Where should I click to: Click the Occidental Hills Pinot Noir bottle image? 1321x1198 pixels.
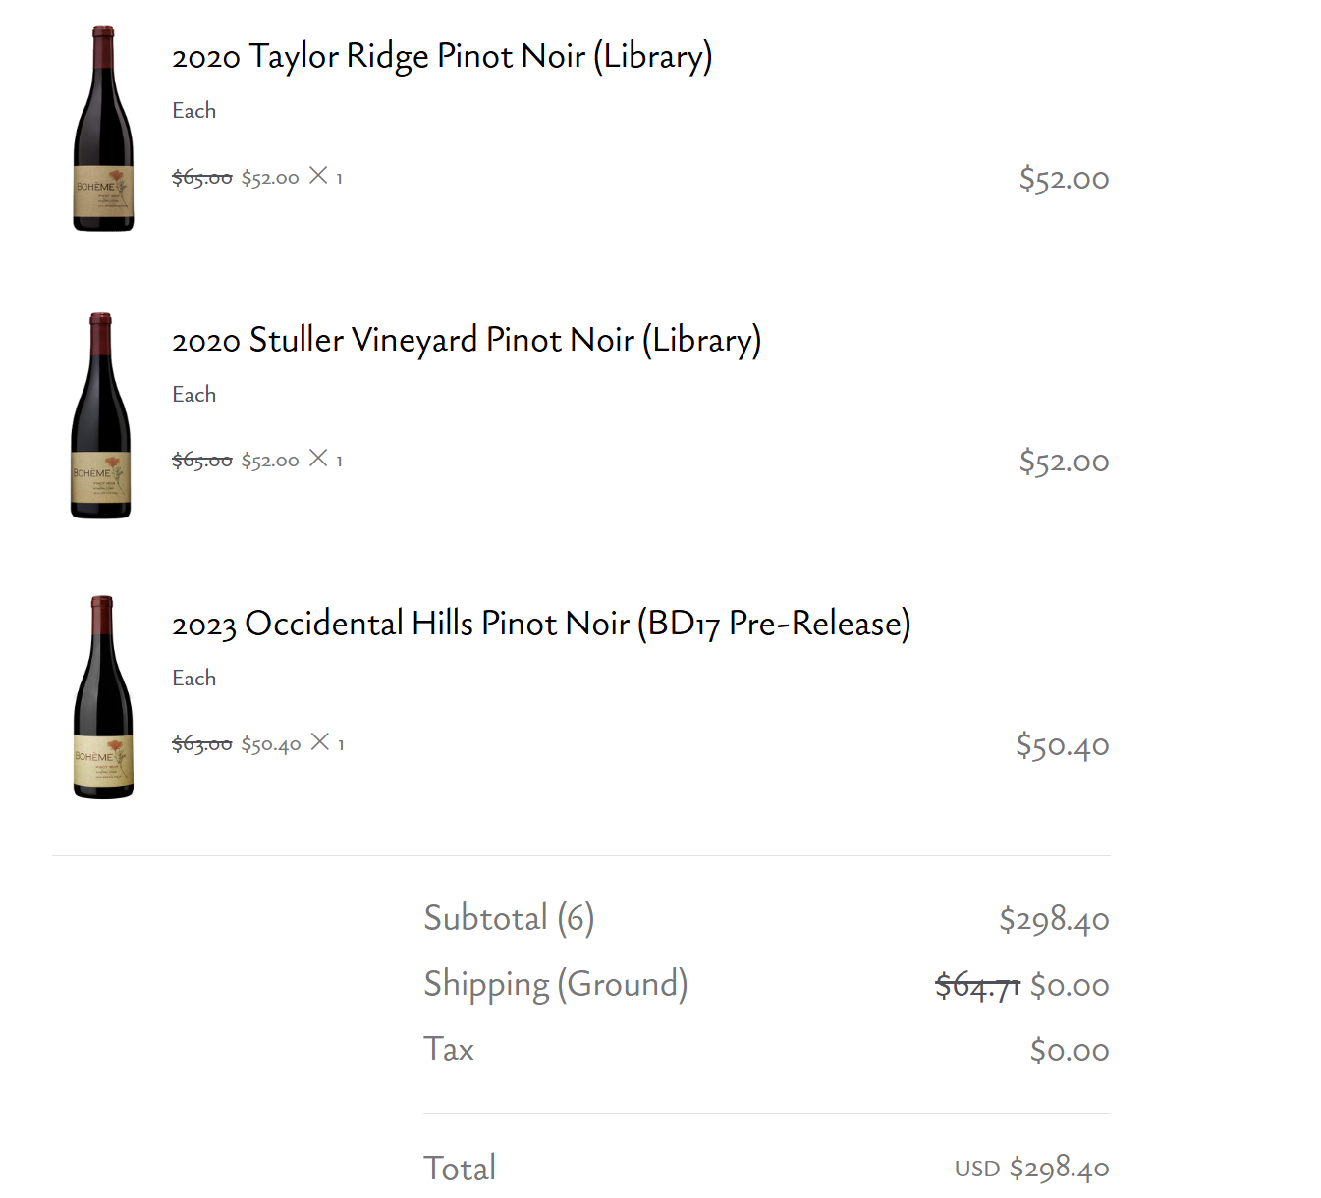coord(103,697)
